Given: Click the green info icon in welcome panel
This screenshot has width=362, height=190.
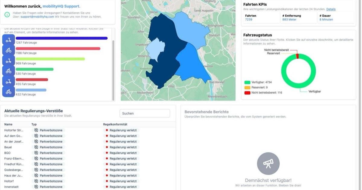Looking at the screenshot, I should [7, 15].
